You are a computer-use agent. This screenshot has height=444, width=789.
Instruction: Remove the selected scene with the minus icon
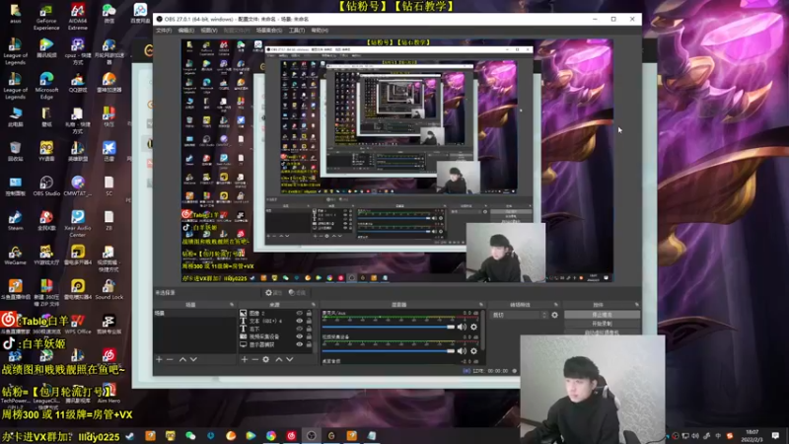pyautogui.click(x=170, y=359)
